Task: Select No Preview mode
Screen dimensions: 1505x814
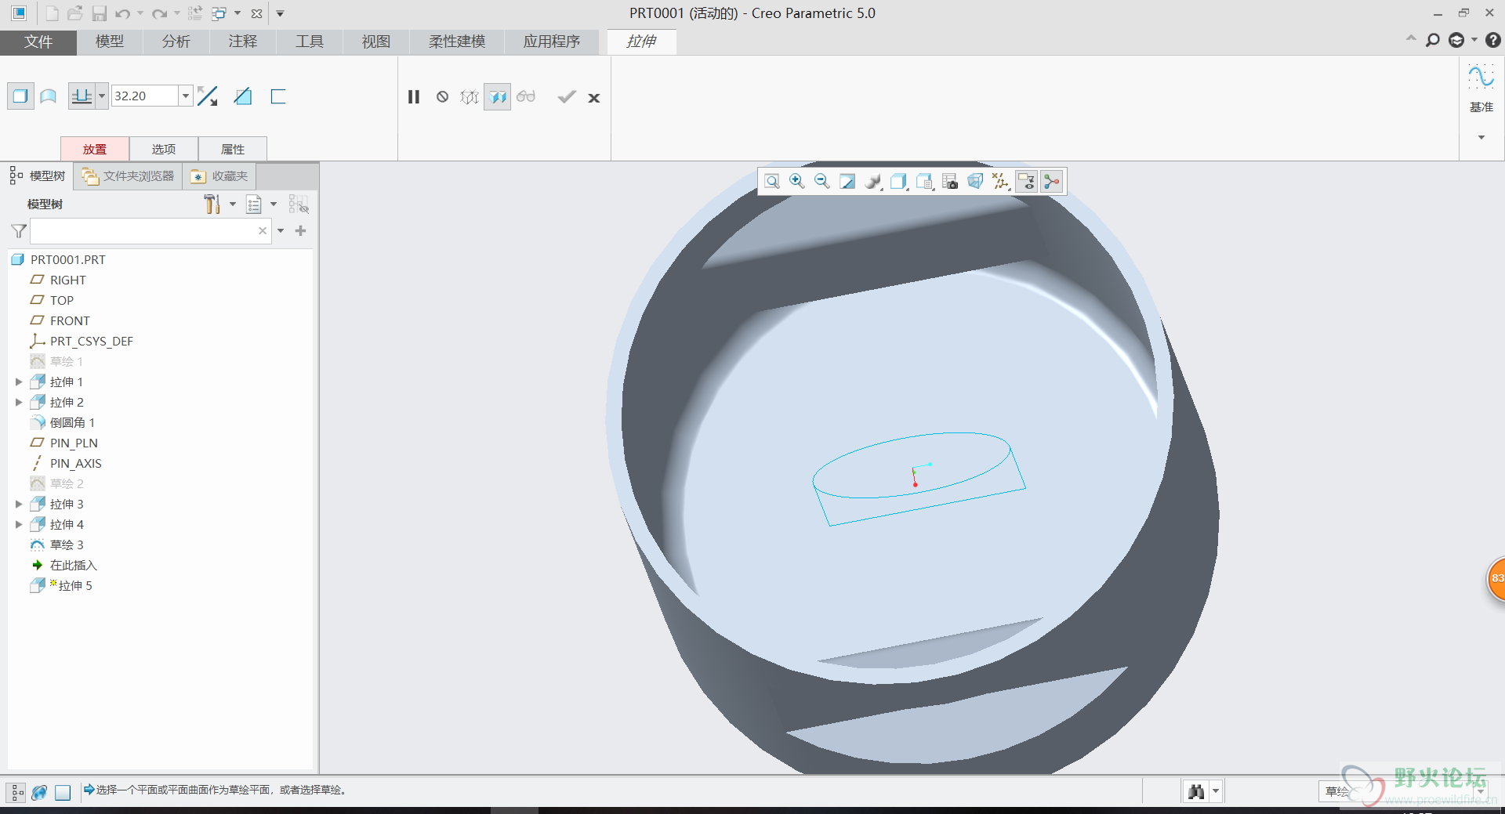Action: pyautogui.click(x=443, y=97)
